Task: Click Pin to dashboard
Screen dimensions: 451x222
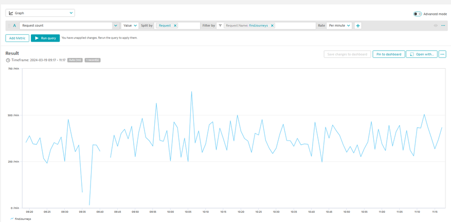Action: coord(388,54)
